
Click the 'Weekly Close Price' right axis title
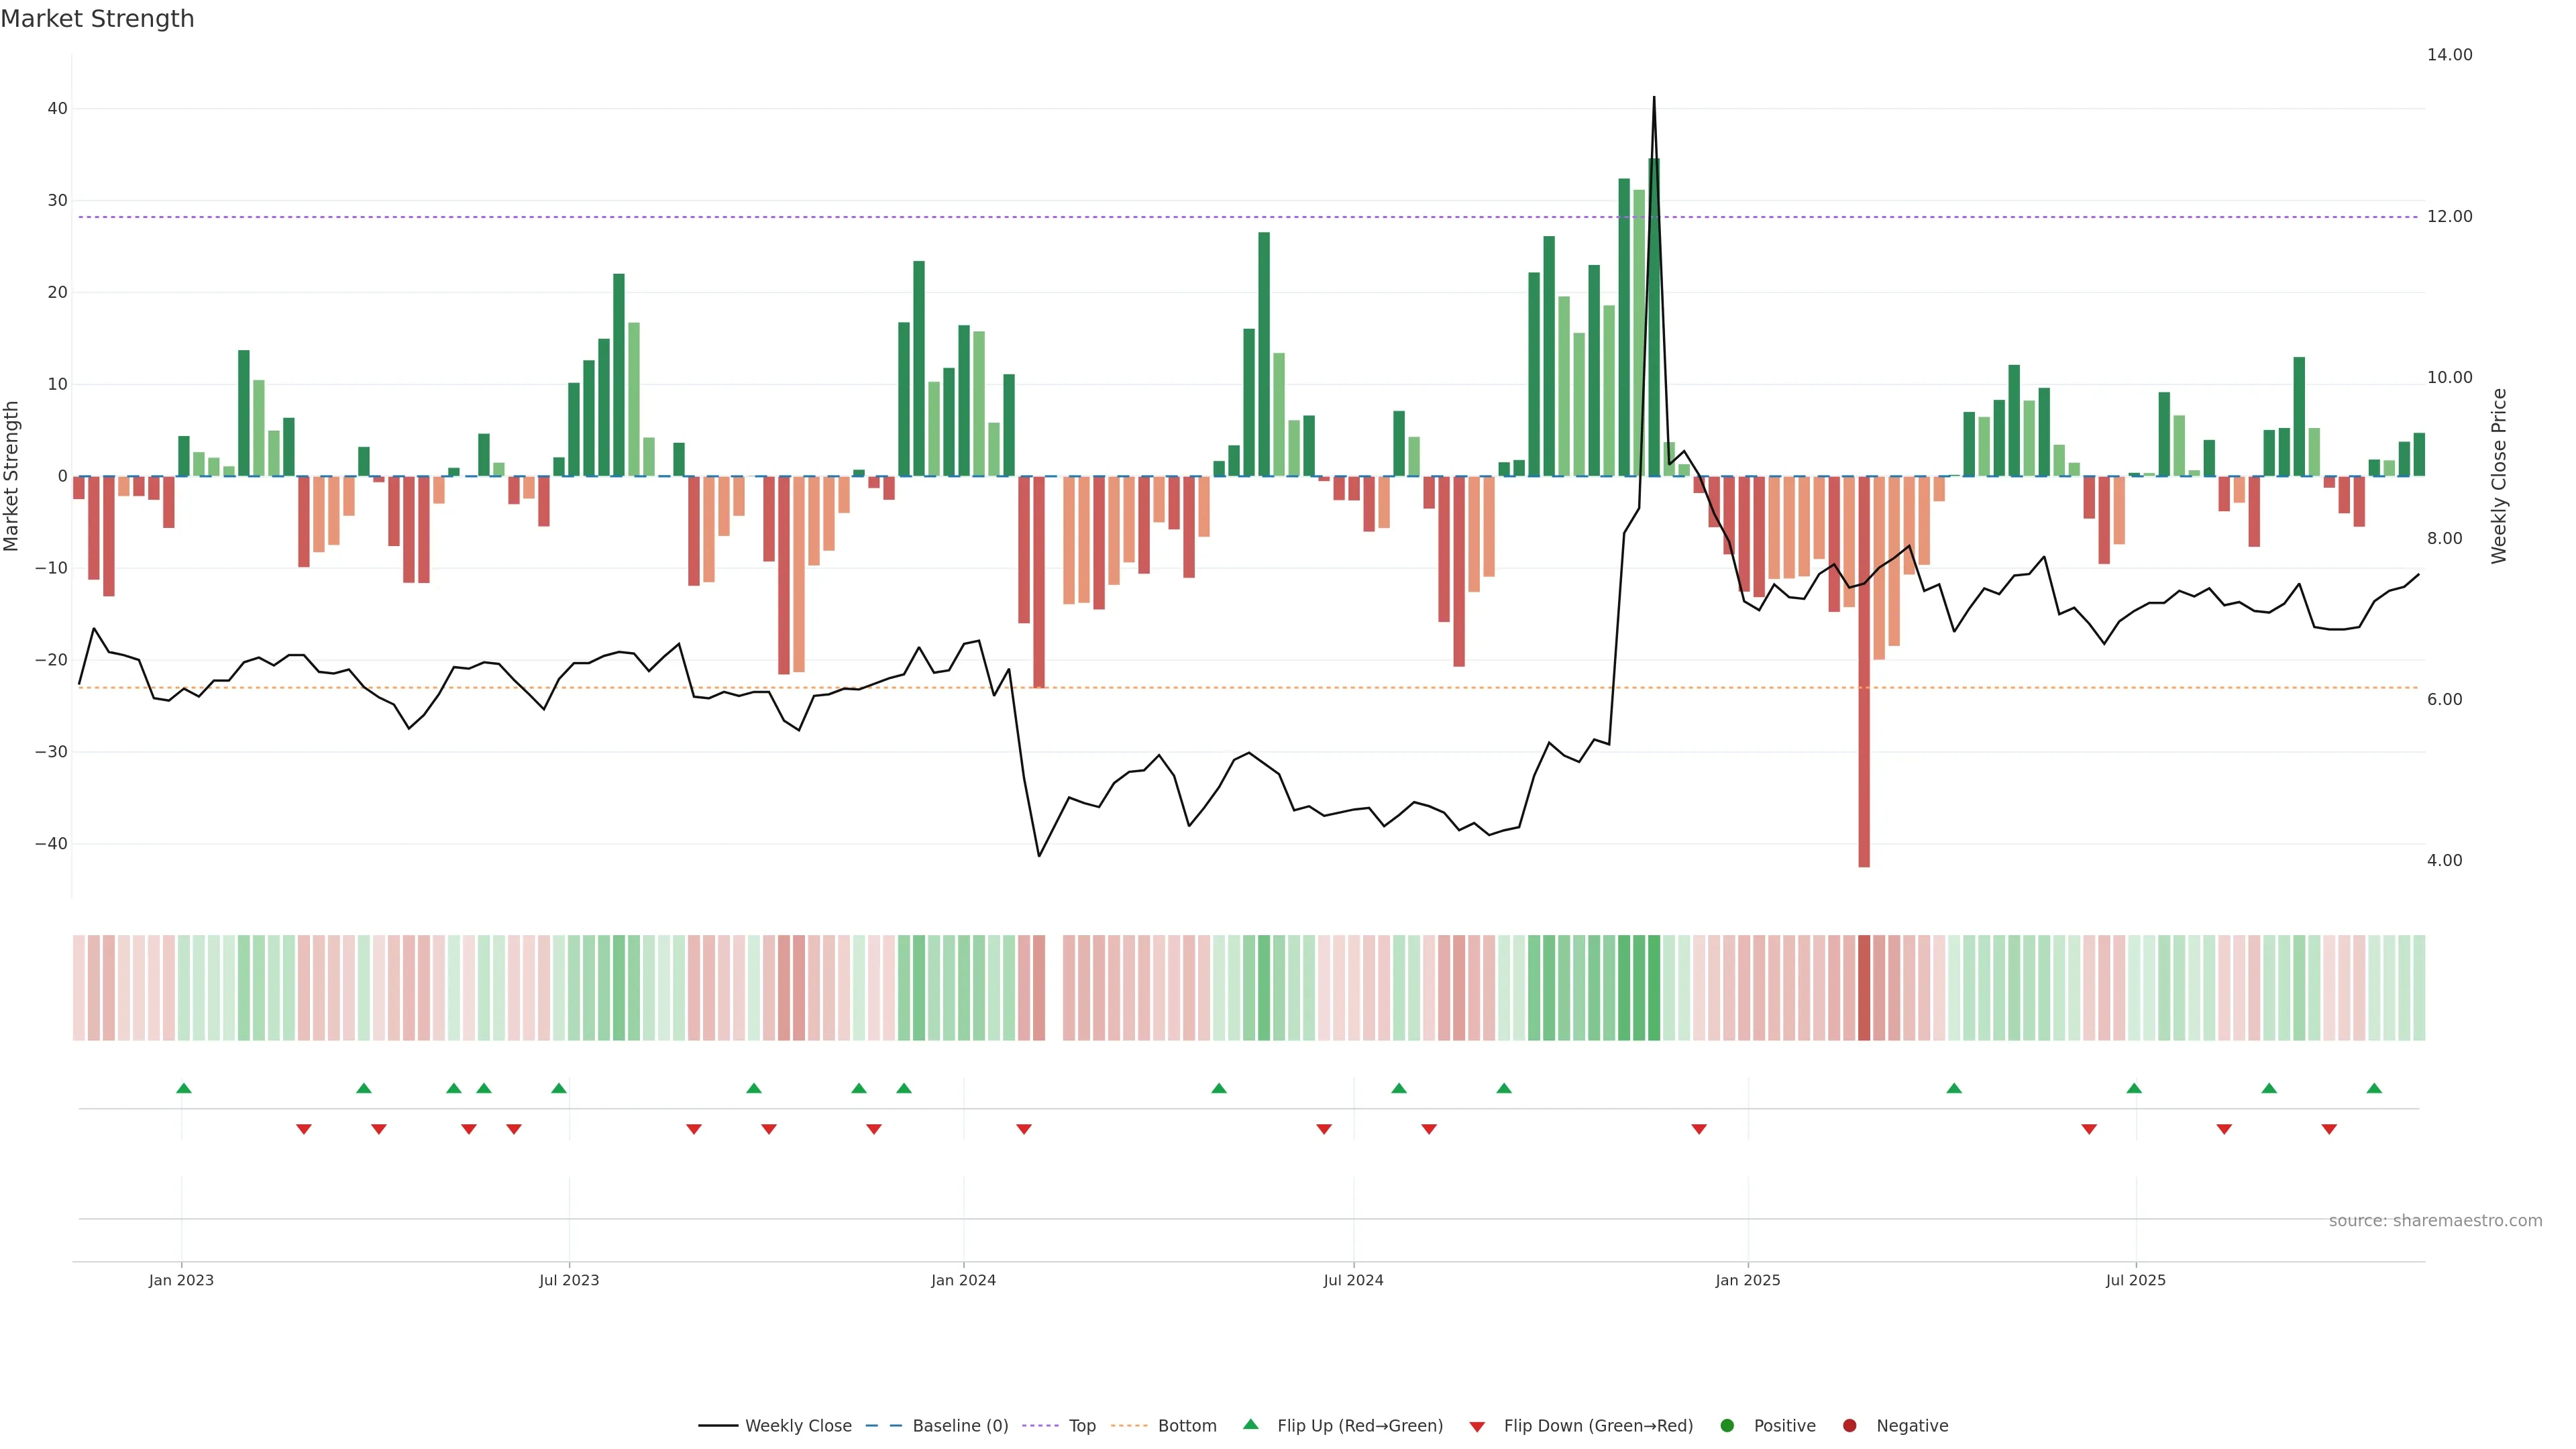2499,476
